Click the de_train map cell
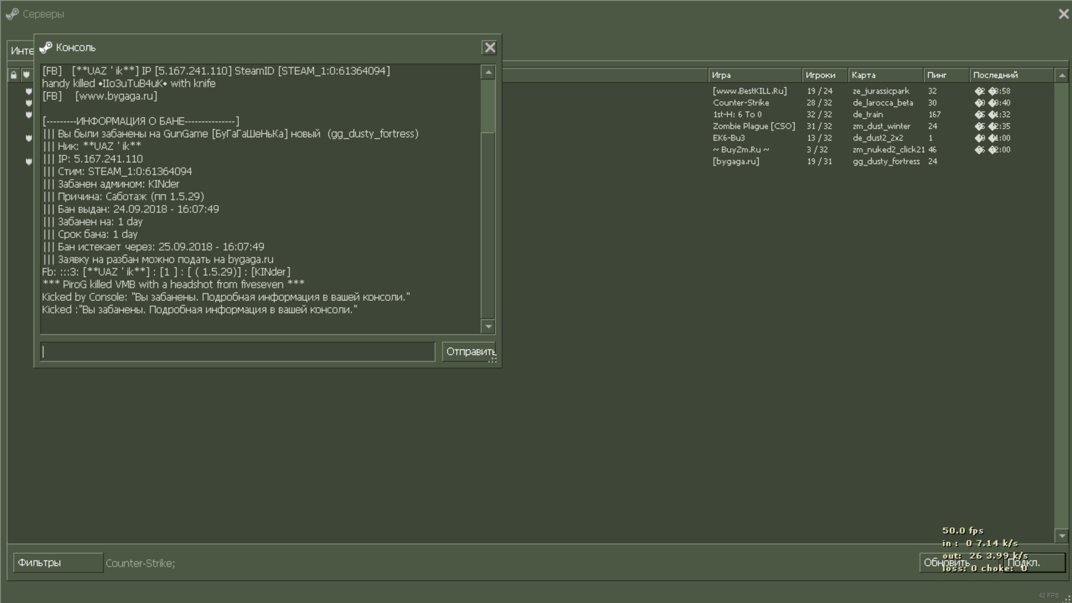 click(868, 114)
